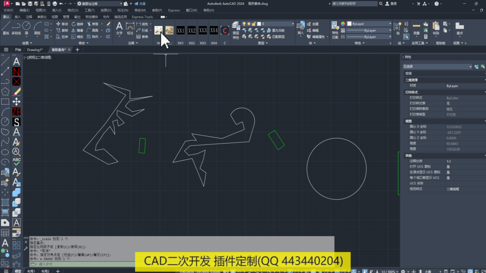This screenshot has height=273, width=486.
Task: Select the Text (文字) annotation tool
Action: point(119,28)
